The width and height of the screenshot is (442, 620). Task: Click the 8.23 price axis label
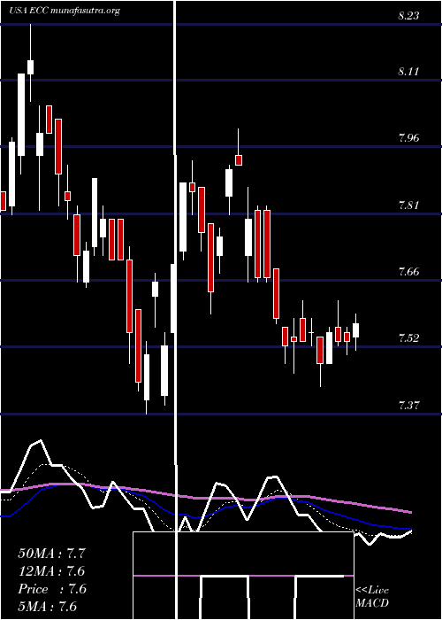(408, 16)
